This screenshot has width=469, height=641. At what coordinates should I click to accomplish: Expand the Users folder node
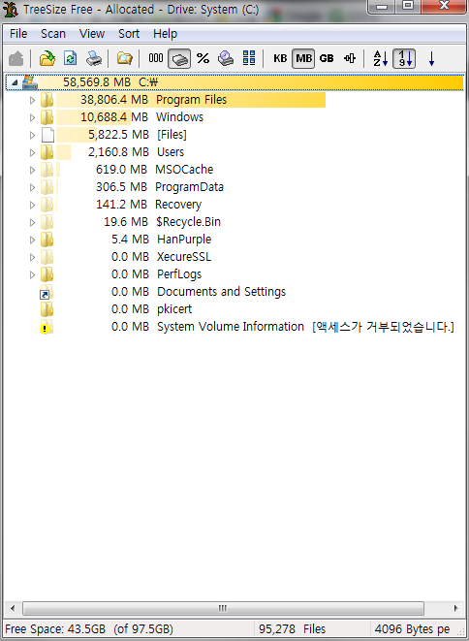[32, 153]
